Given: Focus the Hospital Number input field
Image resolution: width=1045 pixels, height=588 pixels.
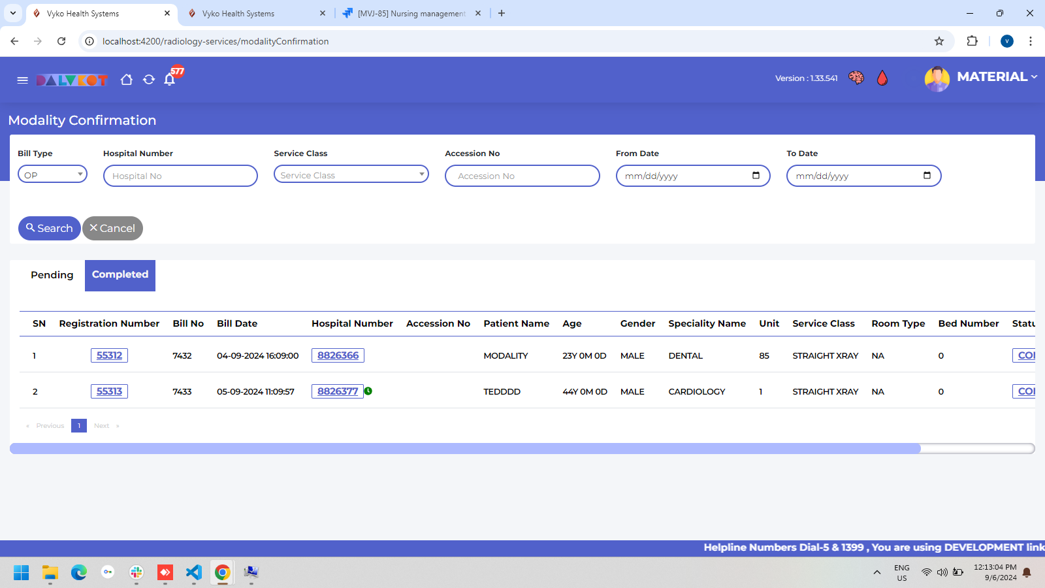Looking at the screenshot, I should [180, 176].
